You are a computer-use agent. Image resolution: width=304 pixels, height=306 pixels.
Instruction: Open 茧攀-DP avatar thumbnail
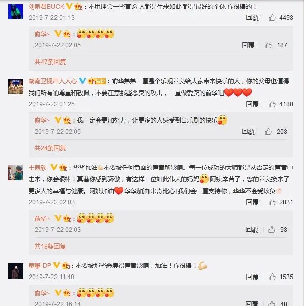click(x=16, y=271)
